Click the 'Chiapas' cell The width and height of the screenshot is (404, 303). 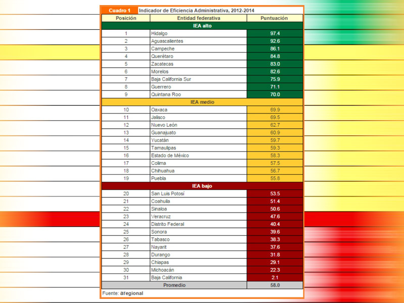198,262
